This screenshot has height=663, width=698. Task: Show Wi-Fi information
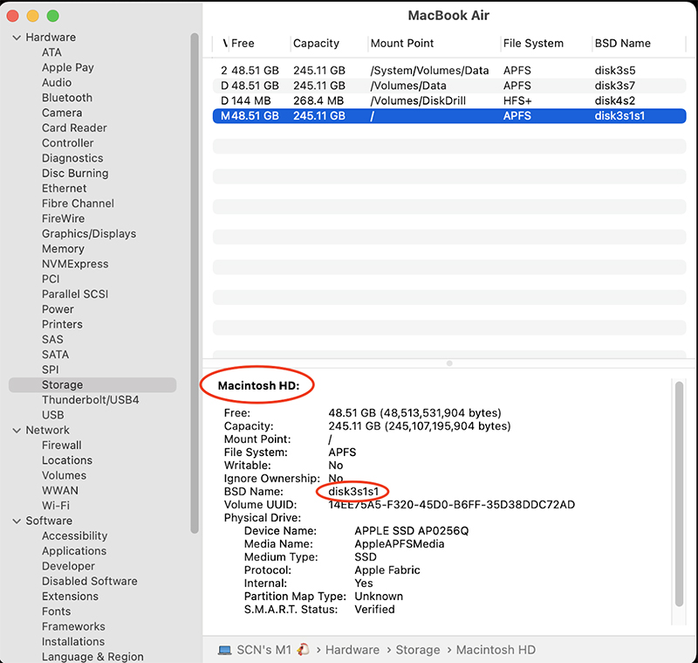pyautogui.click(x=56, y=506)
